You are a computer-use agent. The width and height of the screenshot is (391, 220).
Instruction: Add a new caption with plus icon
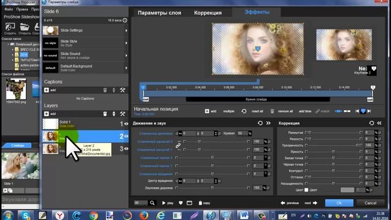[46, 90]
